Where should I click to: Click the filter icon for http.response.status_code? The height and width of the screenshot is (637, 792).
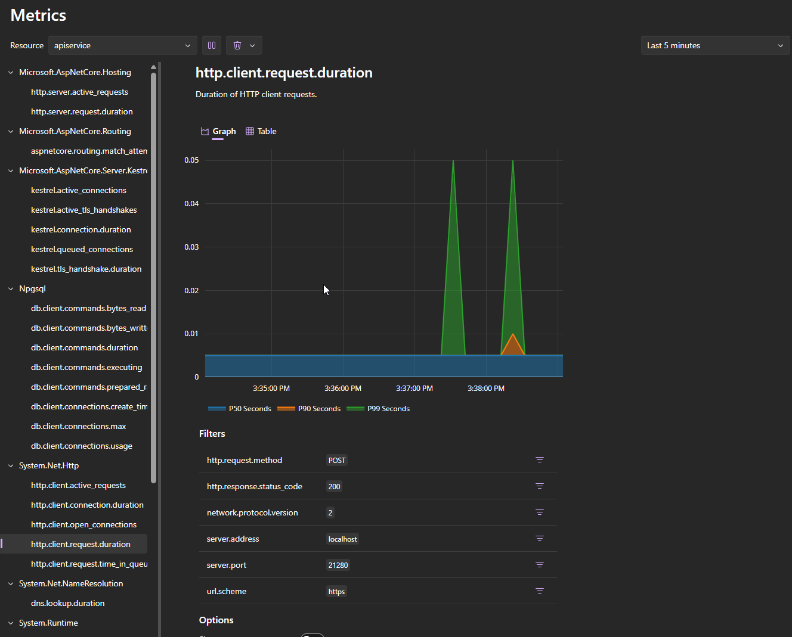pos(540,486)
